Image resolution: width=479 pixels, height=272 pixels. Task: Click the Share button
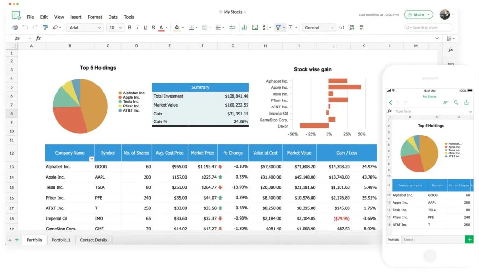coord(418,14)
